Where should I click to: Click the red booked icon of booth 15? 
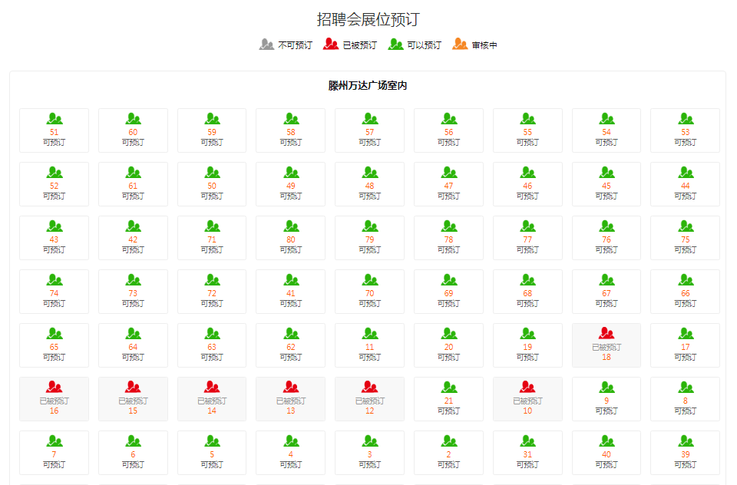pos(134,387)
